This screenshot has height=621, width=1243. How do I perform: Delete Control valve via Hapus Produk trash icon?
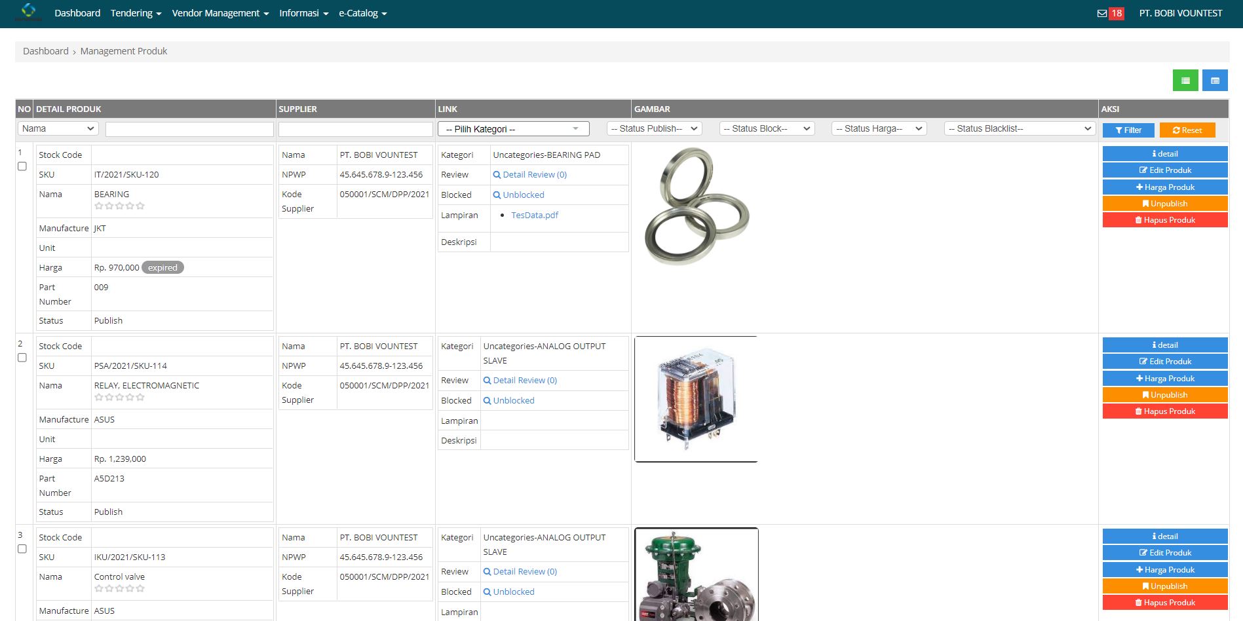click(x=1165, y=602)
